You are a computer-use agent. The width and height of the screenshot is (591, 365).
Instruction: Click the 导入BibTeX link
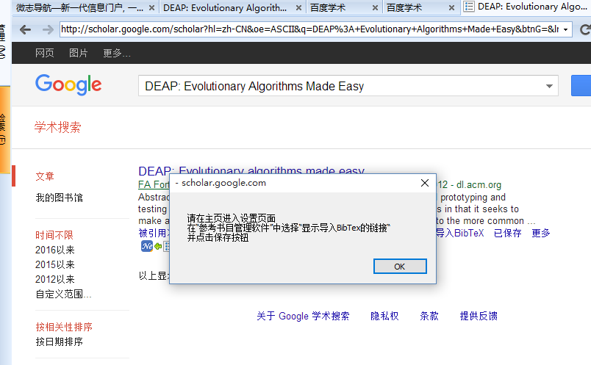[x=460, y=233]
